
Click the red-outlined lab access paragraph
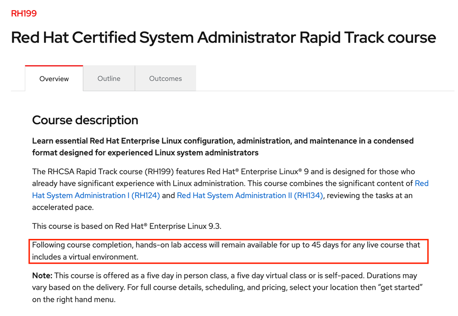coord(226,251)
